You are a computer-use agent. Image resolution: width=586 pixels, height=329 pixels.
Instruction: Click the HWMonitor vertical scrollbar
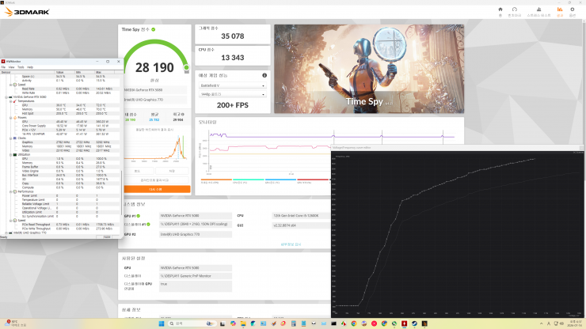[x=121, y=155]
